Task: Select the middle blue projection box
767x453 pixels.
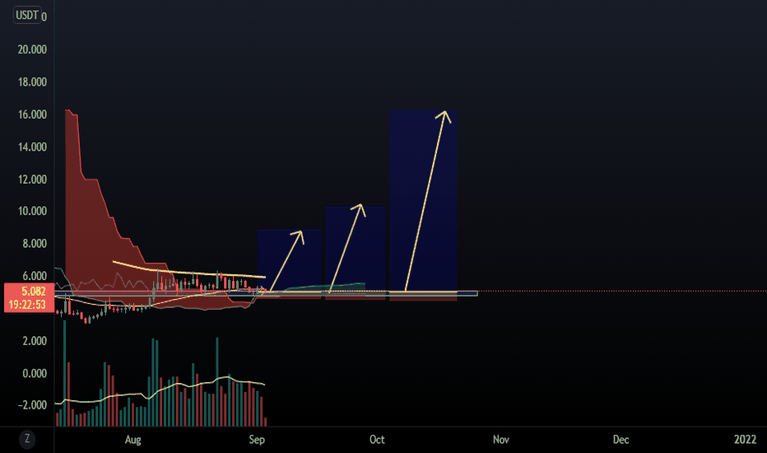Action: point(356,249)
